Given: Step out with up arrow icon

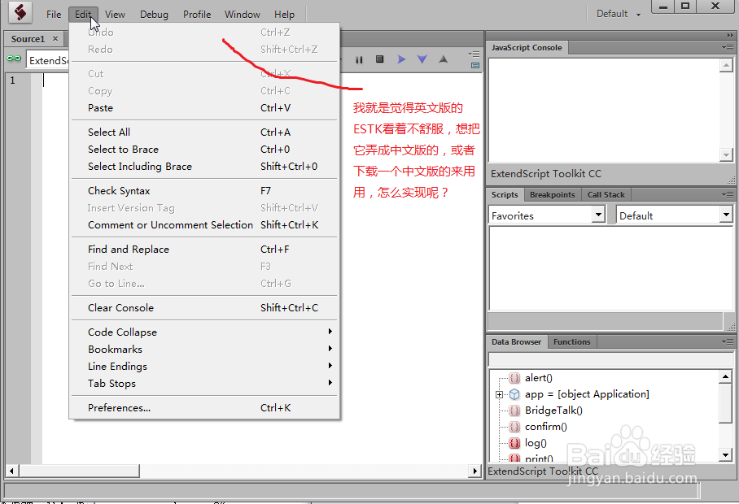Looking at the screenshot, I should tap(443, 59).
